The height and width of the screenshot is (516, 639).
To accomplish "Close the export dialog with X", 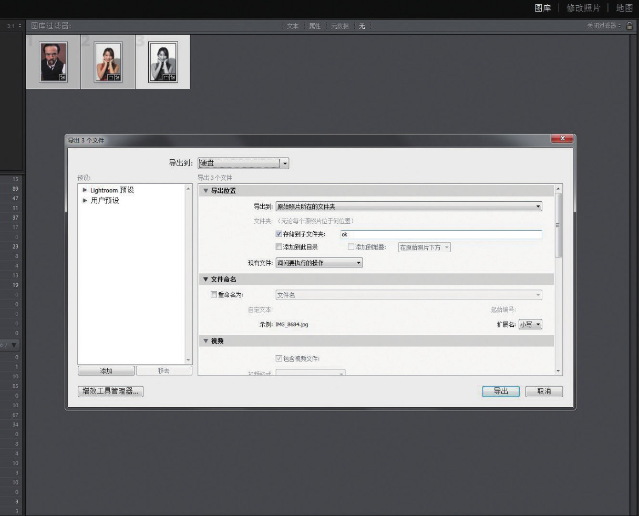I will [x=563, y=139].
